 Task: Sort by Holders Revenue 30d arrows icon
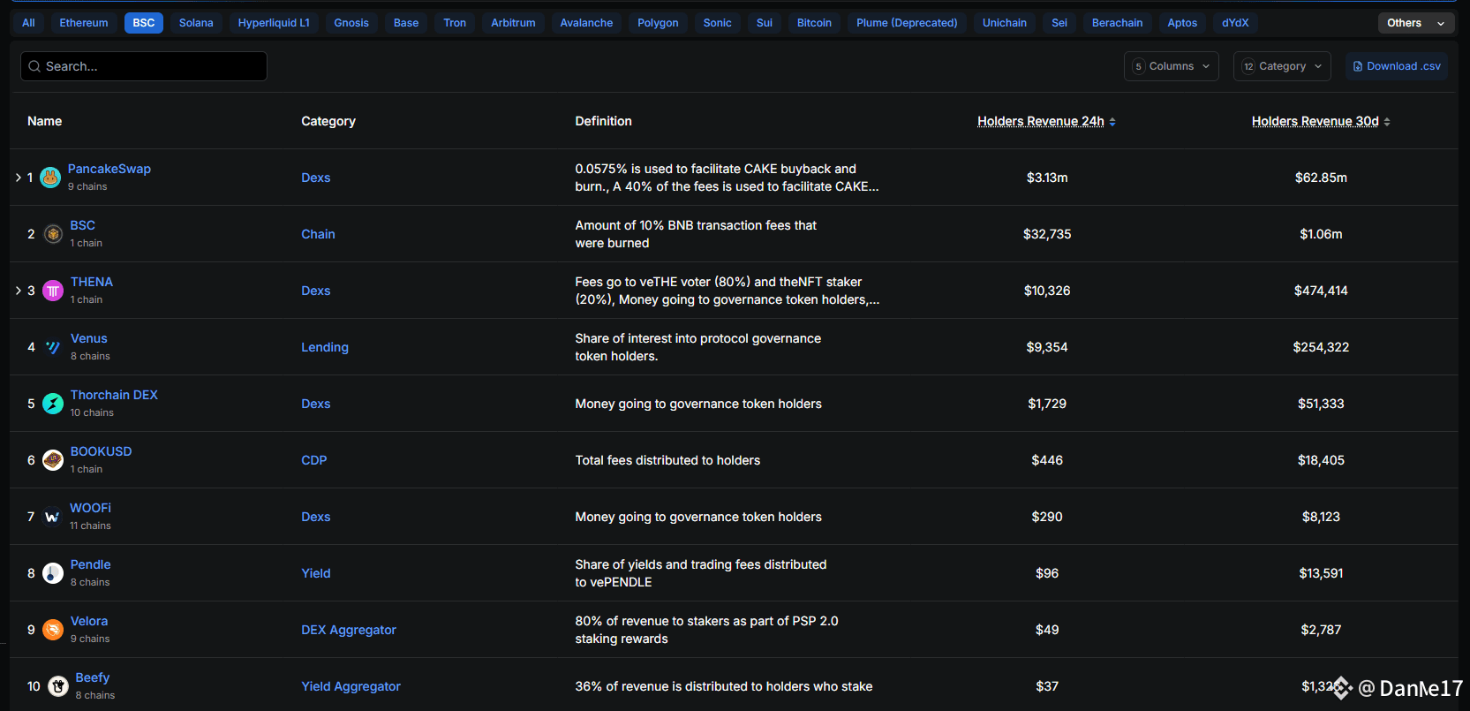[x=1387, y=122]
